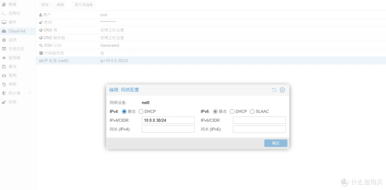Click the user icon in 用户 row
The image size is (386, 190).
click(41, 15)
